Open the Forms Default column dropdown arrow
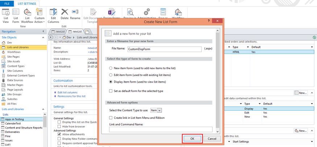Viewport: 317px width, 147px height. [312, 104]
